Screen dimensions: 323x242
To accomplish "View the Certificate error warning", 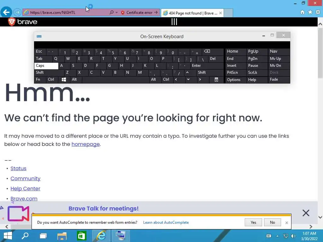I will (x=137, y=12).
